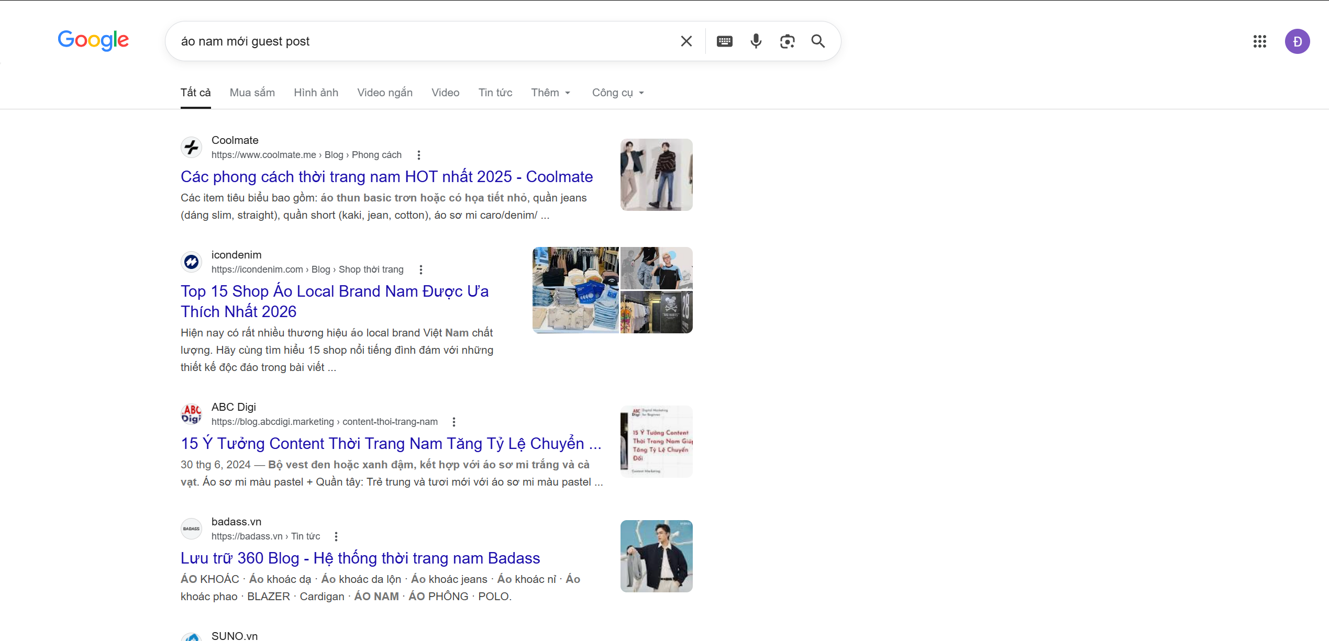Click the blog.abcdigi.marketing breadcrumb URL

click(325, 422)
